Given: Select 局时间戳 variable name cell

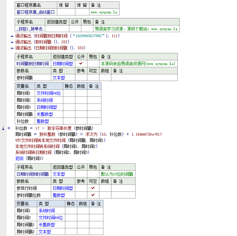Looking at the screenshot, I should pos(25,114).
